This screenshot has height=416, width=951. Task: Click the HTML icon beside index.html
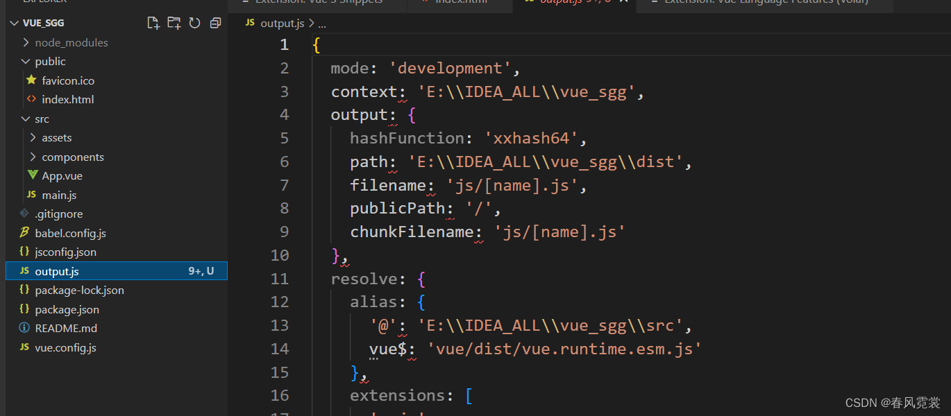click(31, 99)
